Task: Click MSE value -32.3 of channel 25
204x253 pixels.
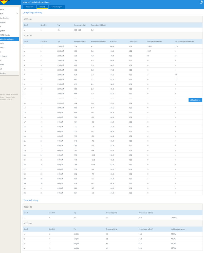Action: (x=112, y=160)
